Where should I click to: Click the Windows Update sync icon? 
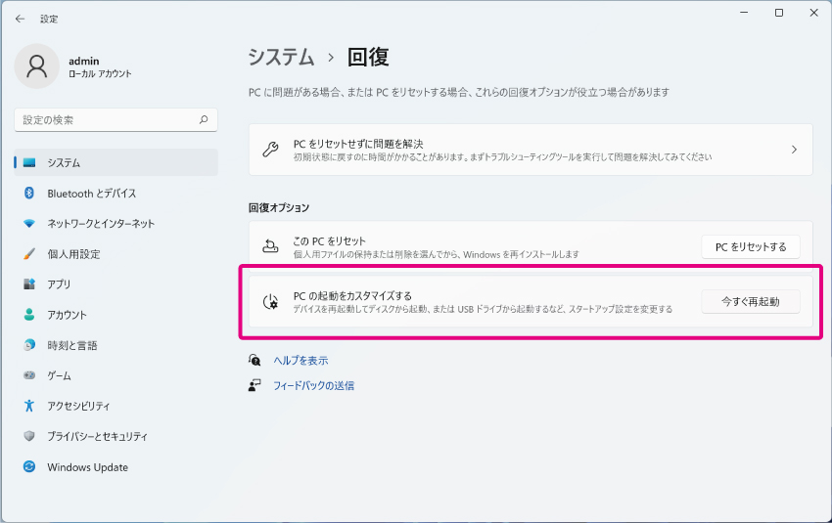tap(29, 466)
